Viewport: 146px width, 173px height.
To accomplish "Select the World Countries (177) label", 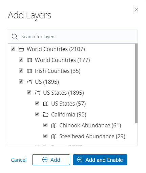I will click(x=62, y=60).
